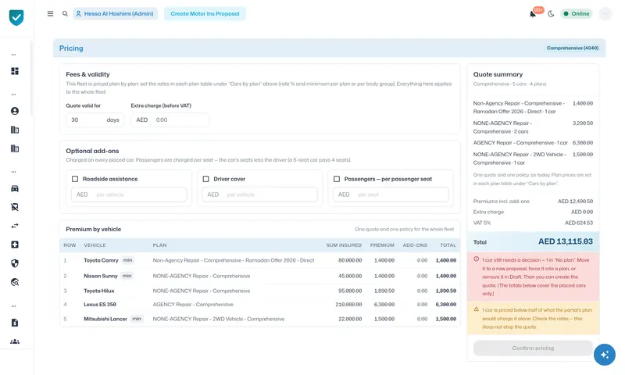Click the Comprehensive (4040) badge
625x375 pixels.
[573, 48]
